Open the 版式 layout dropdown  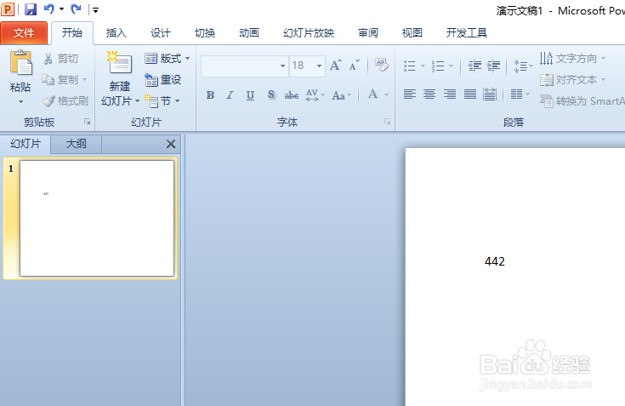(167, 59)
